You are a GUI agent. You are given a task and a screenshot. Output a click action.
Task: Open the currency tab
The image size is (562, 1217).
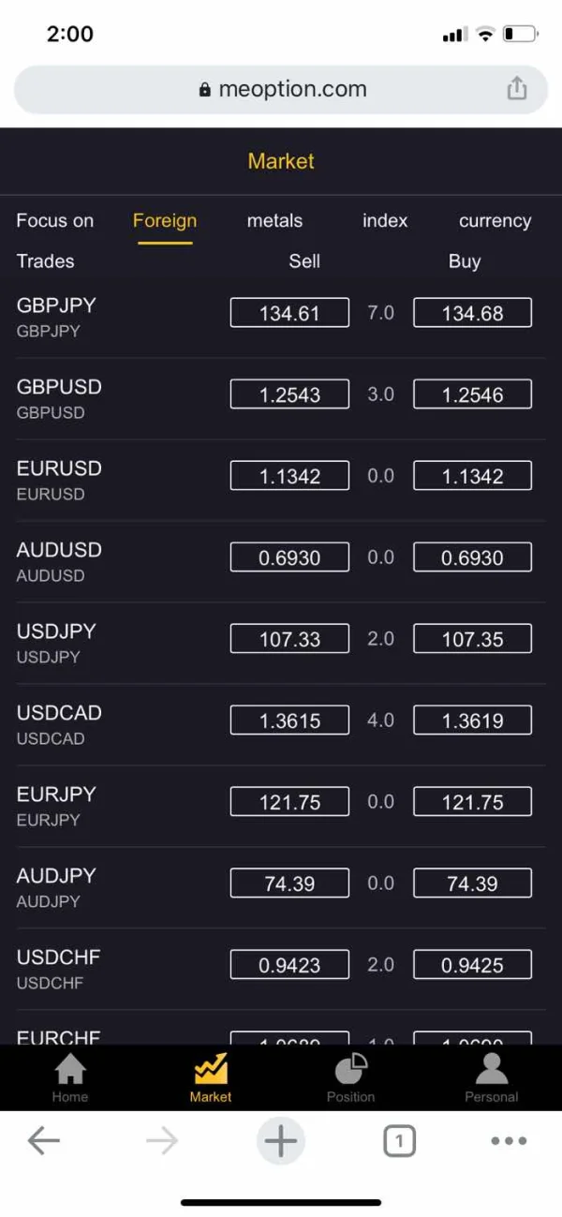point(495,221)
